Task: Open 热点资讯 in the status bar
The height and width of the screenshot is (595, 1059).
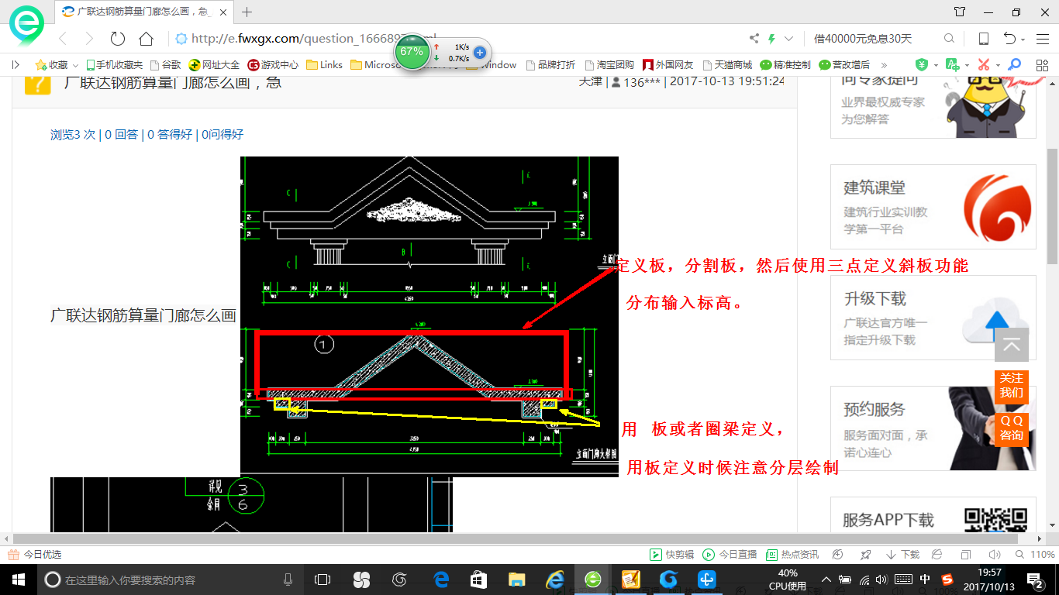Action: tap(792, 555)
